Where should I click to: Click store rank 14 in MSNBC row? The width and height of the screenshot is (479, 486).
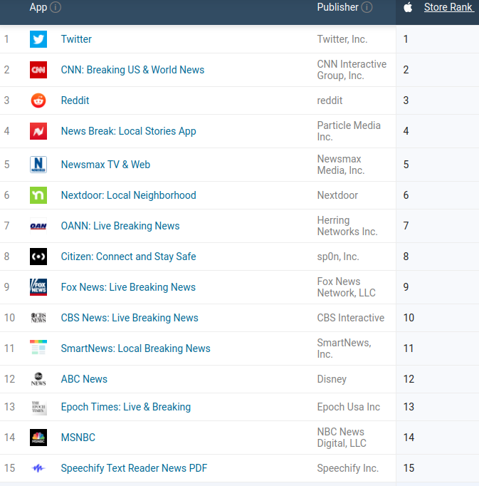point(409,438)
